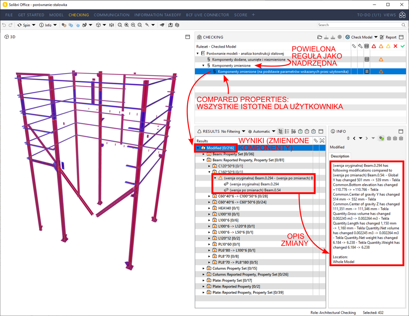Open the Spin tool dropdown arrow
The width and height of the screenshot is (409, 316).
pos(34,25)
